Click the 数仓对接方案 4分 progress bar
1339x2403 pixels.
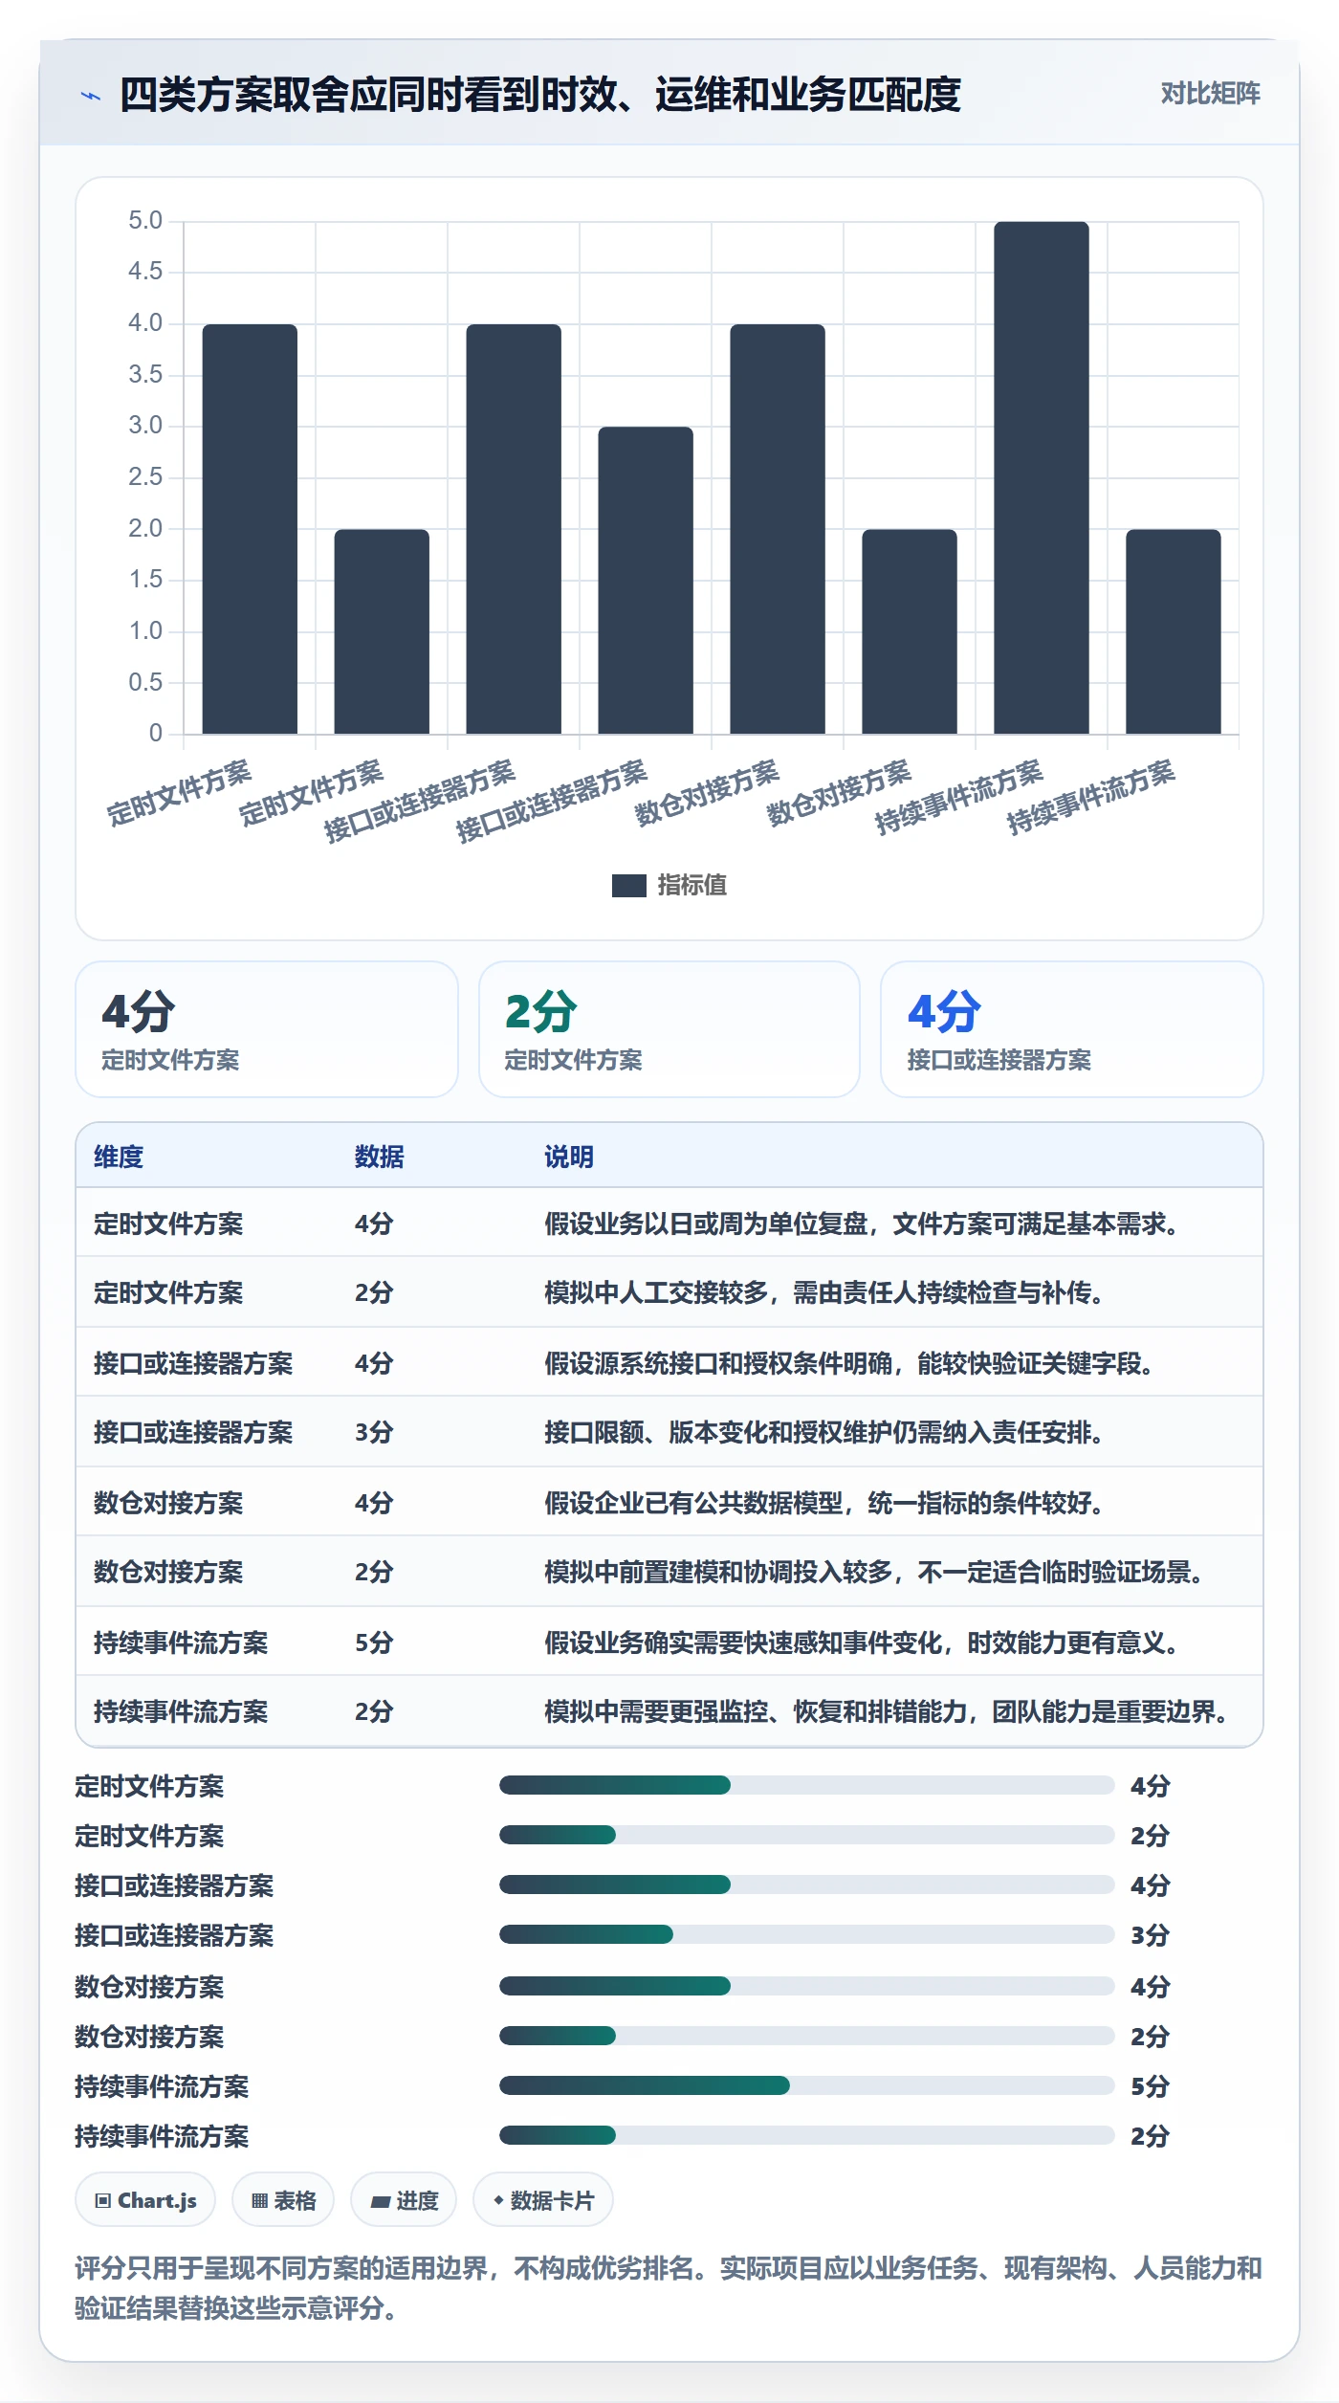pyautogui.click(x=807, y=1986)
